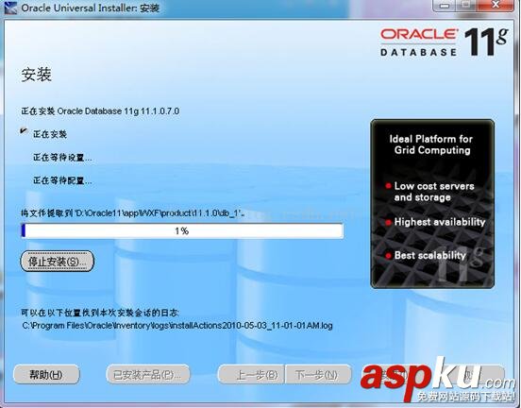Viewport: 521px width, 408px height.
Task: Click the 安装 page heading
Action: point(36,75)
